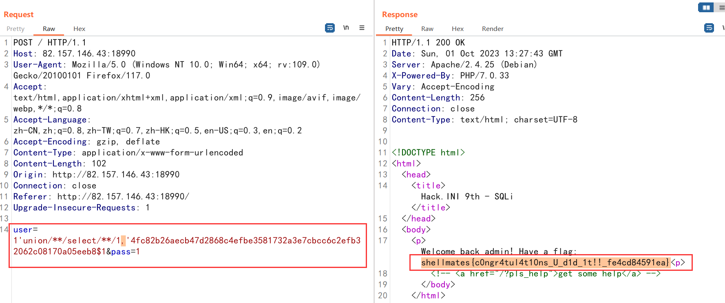Click the request 'Content-Length: 102' line
The width and height of the screenshot is (725, 303).
(x=60, y=164)
